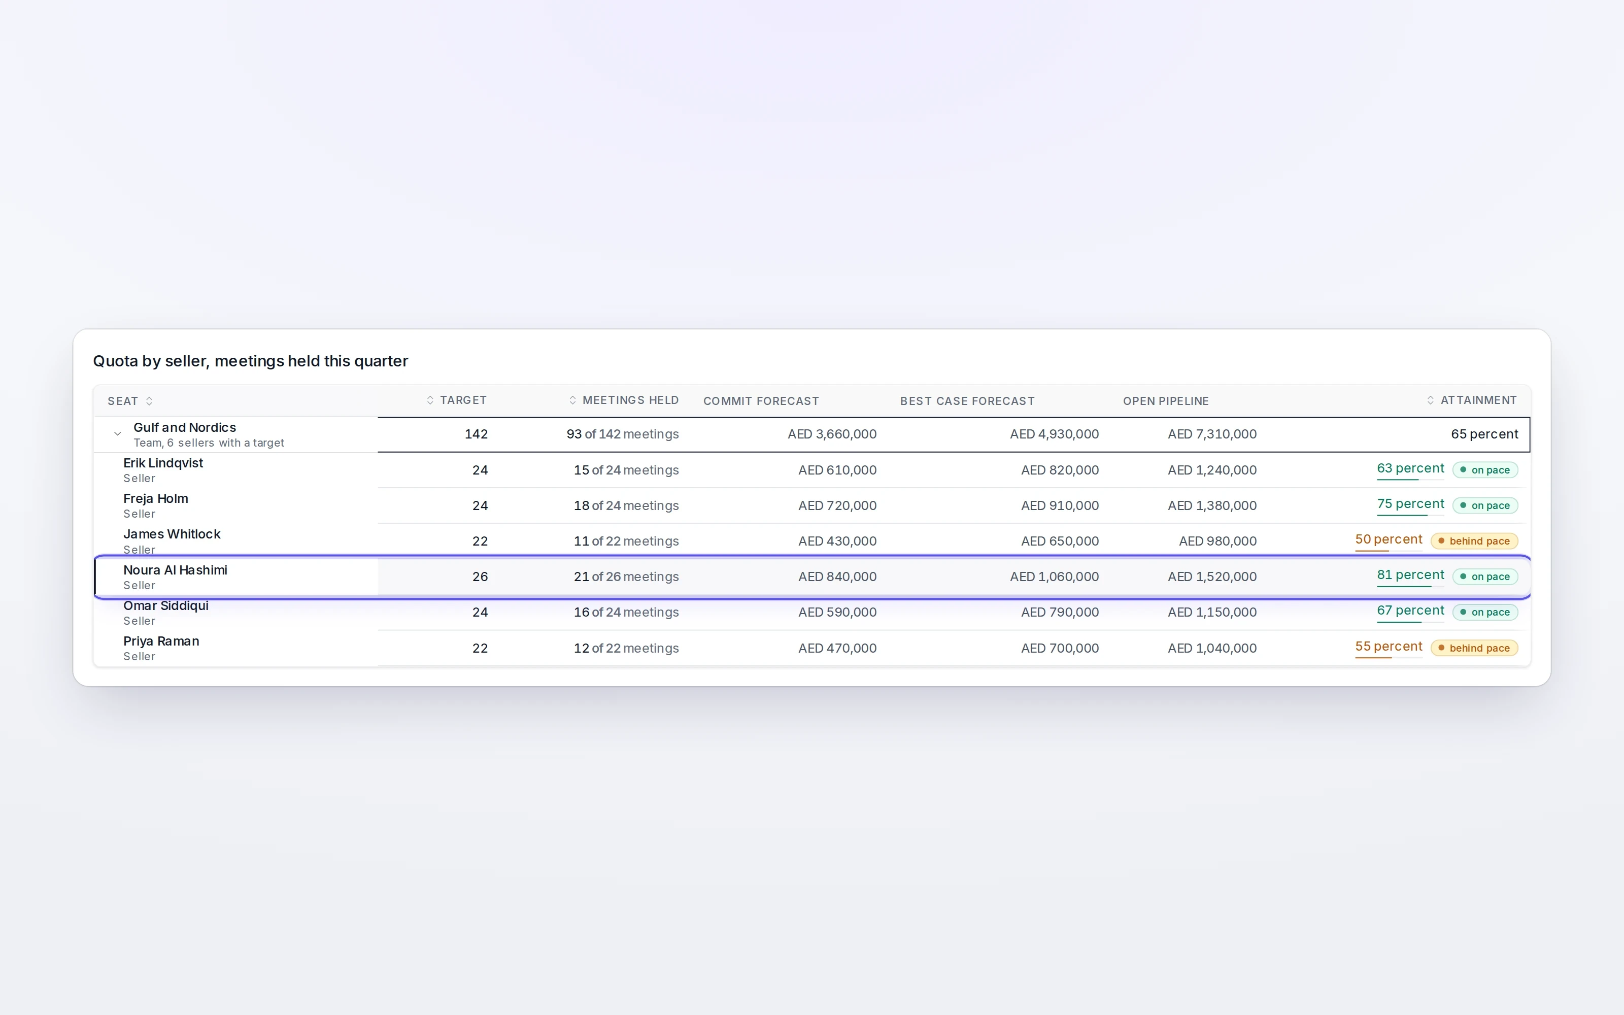Open Freja Holm's seller row
1624x1015 pixels.
tap(812, 505)
